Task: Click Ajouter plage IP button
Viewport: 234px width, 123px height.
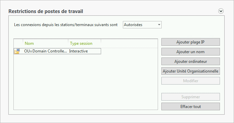Action: (x=190, y=42)
